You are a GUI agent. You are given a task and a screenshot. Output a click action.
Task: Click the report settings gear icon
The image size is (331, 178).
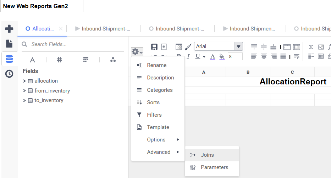[137, 52]
